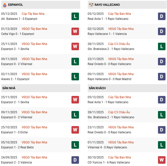Click W badge for CD Yuncos match

pos(162,160)
